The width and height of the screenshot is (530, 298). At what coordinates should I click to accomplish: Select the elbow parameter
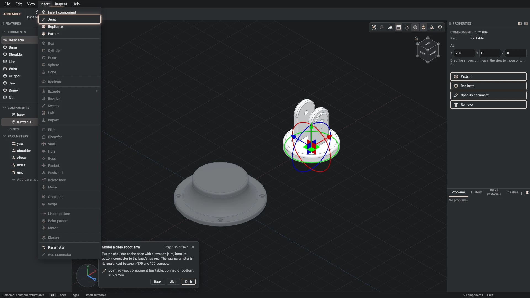pos(19,158)
